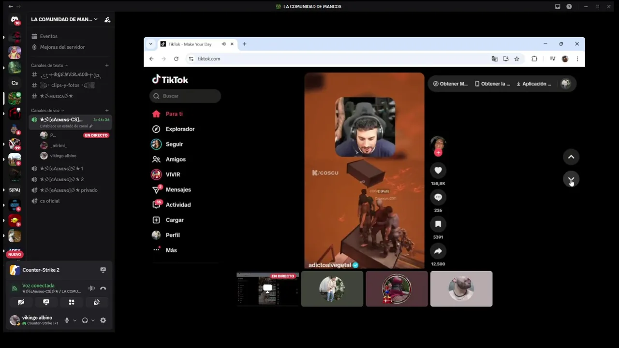
Task: Share video arrow icon showing 12.500
Action: [x=438, y=251]
